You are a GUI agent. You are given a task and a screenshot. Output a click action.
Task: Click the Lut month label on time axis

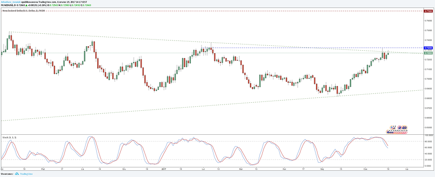point(203,169)
